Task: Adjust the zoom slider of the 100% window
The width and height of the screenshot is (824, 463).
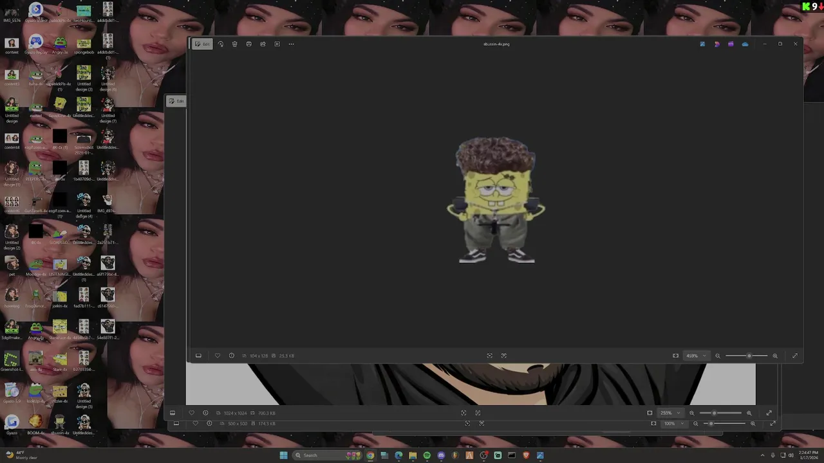Action: 724,423
